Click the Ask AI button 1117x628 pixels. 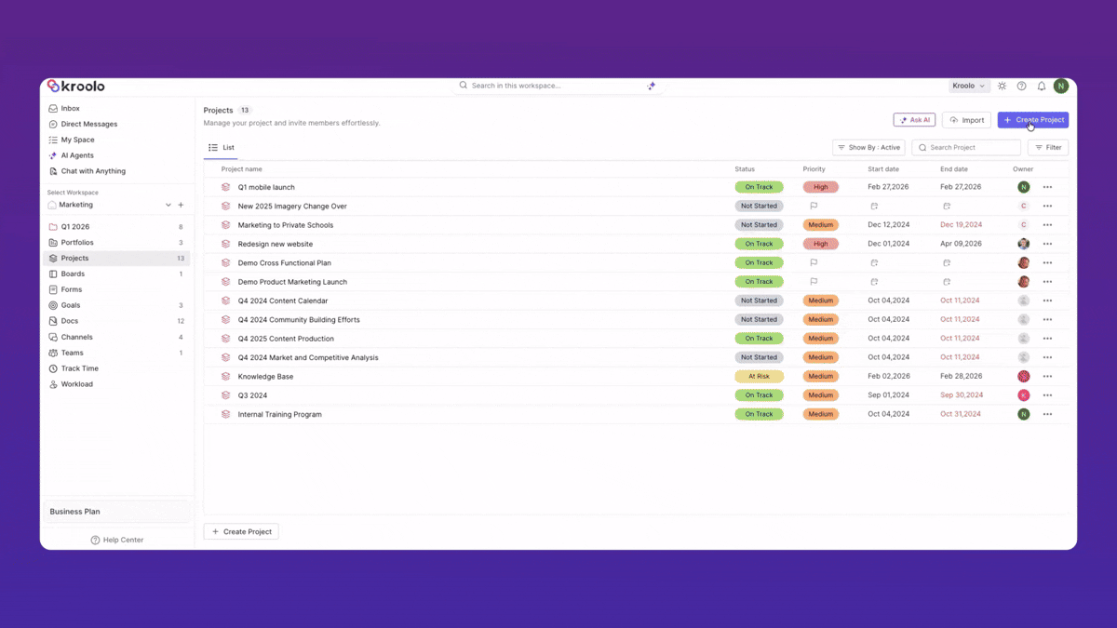(913, 119)
